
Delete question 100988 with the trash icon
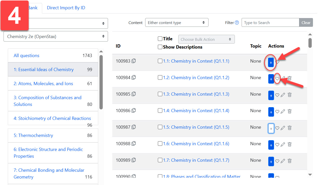click(x=289, y=144)
